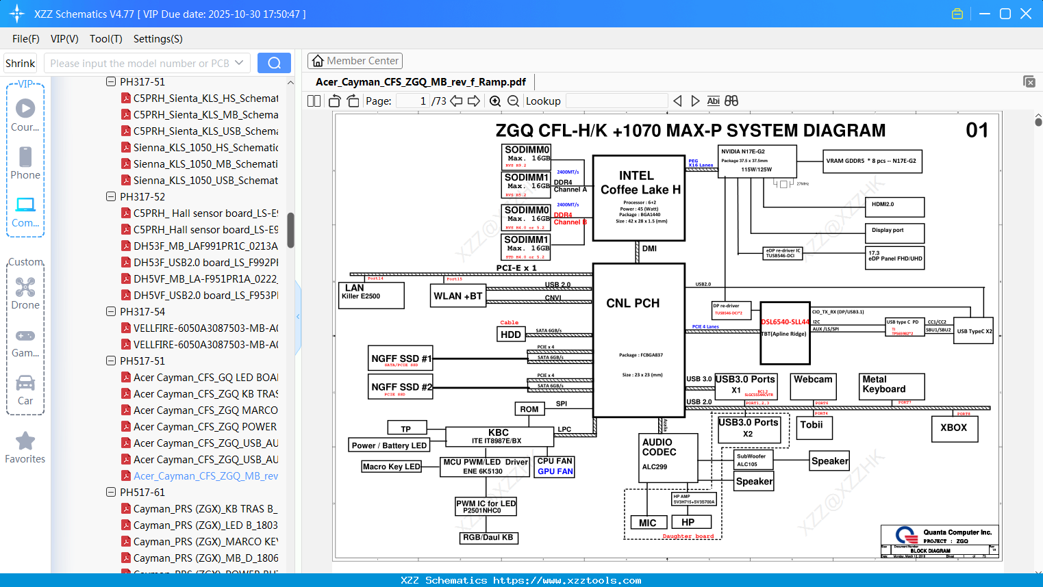The width and height of the screenshot is (1043, 587).
Task: Open C5PRH_Sienta_KLS_HS_Schematic file
Action: pos(205,98)
